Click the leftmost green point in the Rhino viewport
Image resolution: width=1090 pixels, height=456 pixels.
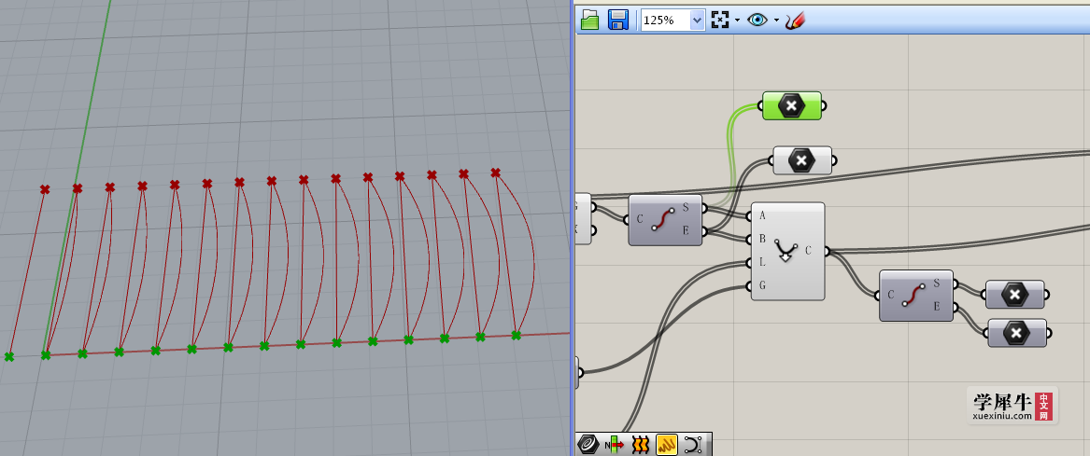(9, 357)
